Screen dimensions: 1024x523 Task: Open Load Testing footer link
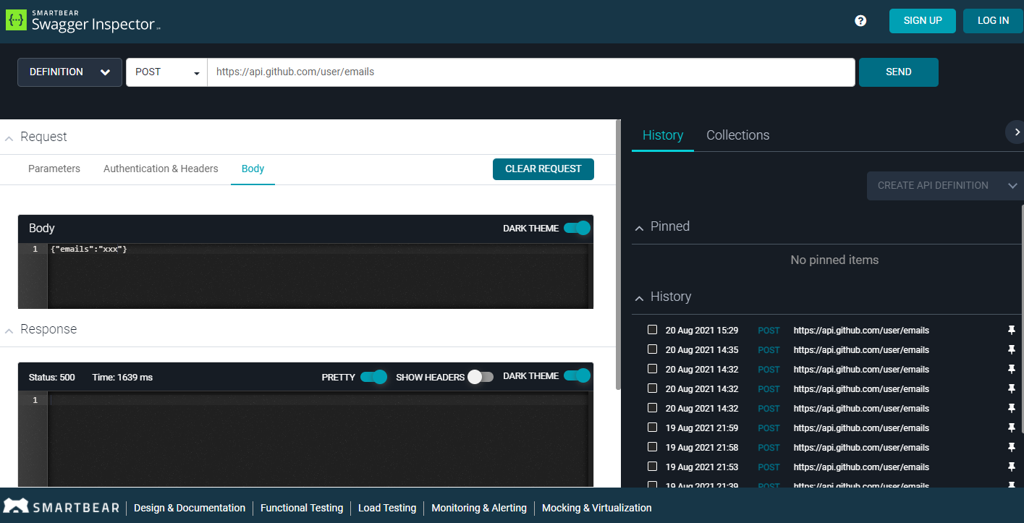387,508
